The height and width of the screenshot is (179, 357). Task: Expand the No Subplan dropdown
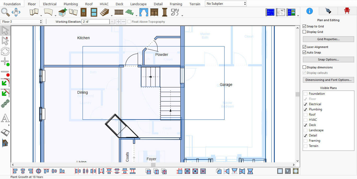coord(226,4)
